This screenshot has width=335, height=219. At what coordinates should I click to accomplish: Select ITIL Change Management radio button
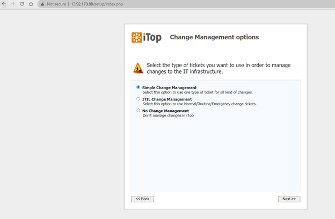(139, 99)
